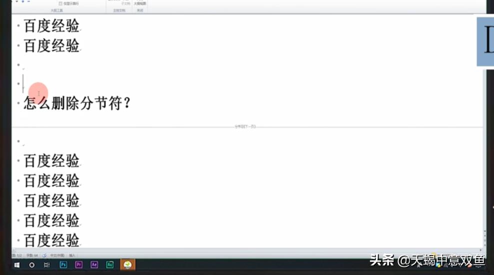Switch to the highlighted orange taskbar app
Image resolution: width=494 pixels, height=275 pixels.
click(x=127, y=265)
